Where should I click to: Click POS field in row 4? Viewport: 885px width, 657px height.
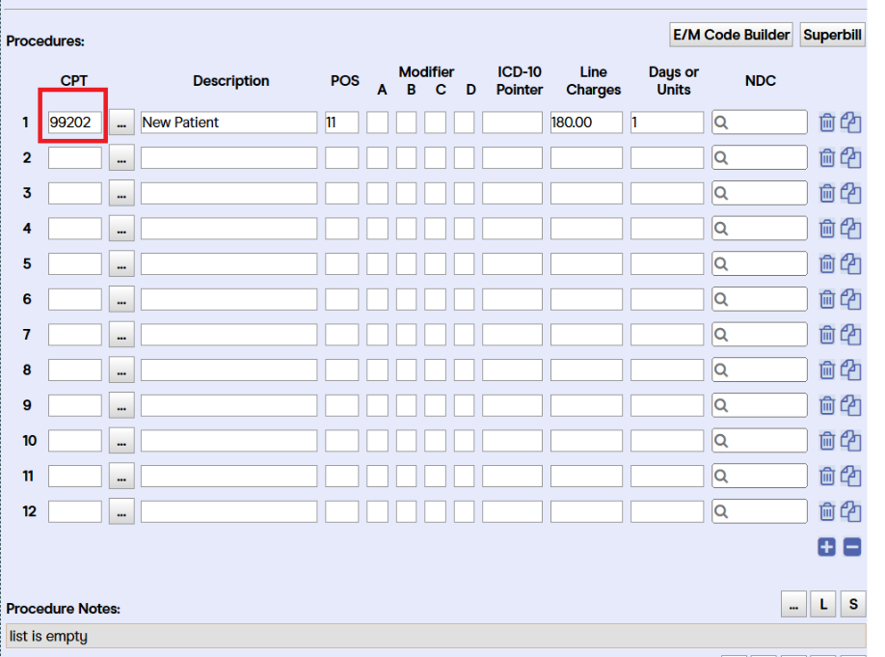341,229
